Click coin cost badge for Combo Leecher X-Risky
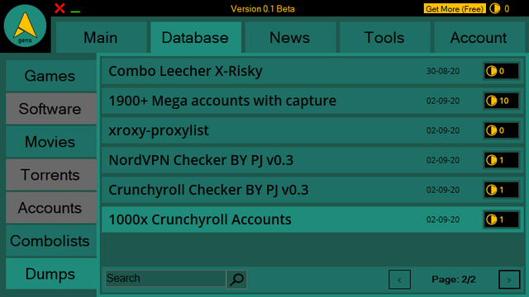 501,71
